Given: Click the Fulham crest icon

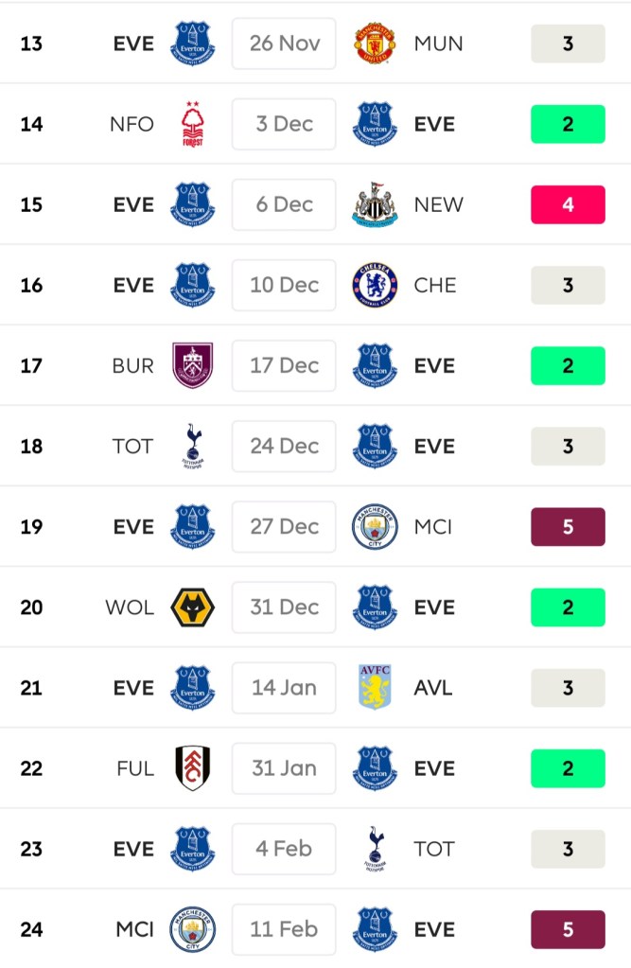Looking at the screenshot, I should (x=193, y=768).
